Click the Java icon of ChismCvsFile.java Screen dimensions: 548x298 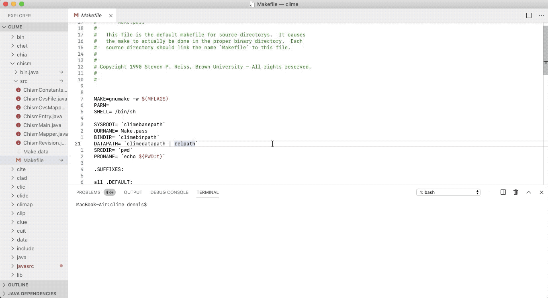[18, 99]
